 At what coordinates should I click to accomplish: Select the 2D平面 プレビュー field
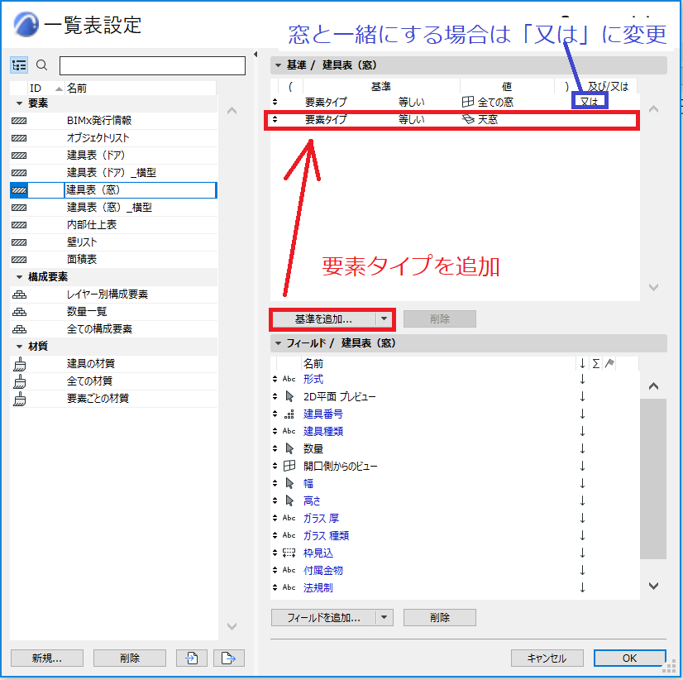pos(339,397)
